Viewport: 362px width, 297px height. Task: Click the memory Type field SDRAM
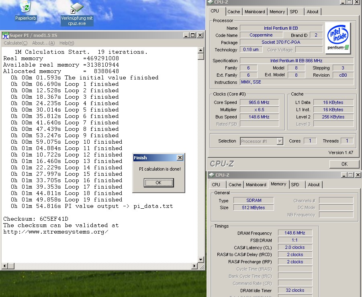click(x=254, y=200)
